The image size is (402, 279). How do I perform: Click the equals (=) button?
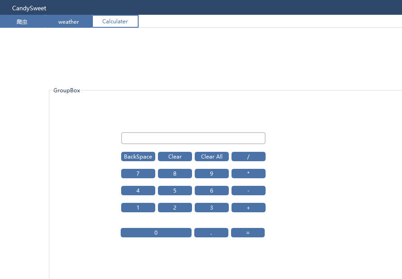(248, 233)
